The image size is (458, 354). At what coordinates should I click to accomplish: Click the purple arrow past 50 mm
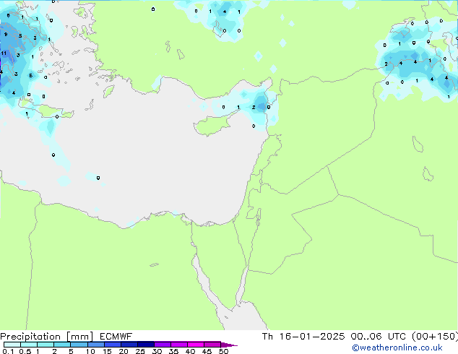pos(229,345)
